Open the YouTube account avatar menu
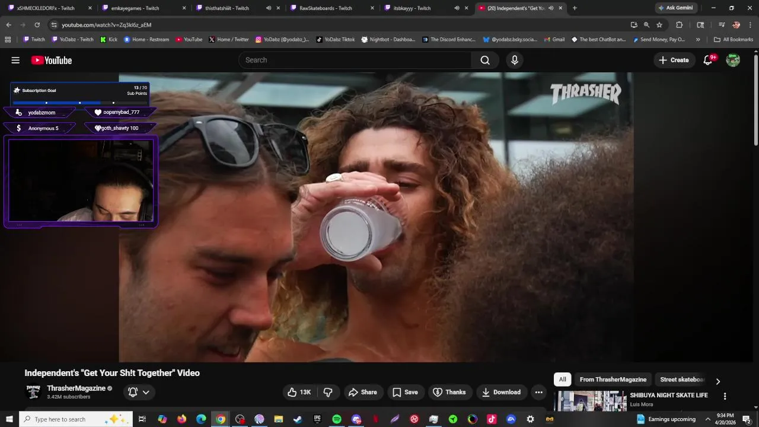 pyautogui.click(x=733, y=60)
